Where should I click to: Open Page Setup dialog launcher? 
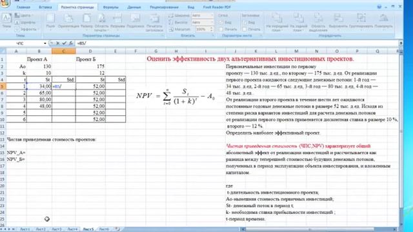(162, 35)
